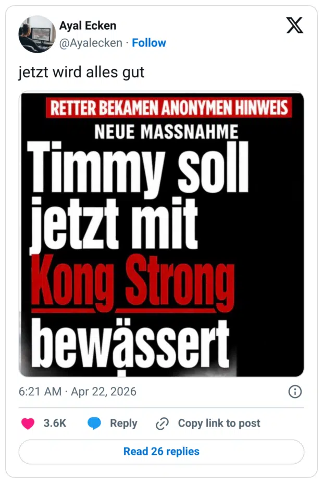Click the X logo icon
This screenshot has width=323, height=483.
pyautogui.click(x=295, y=25)
